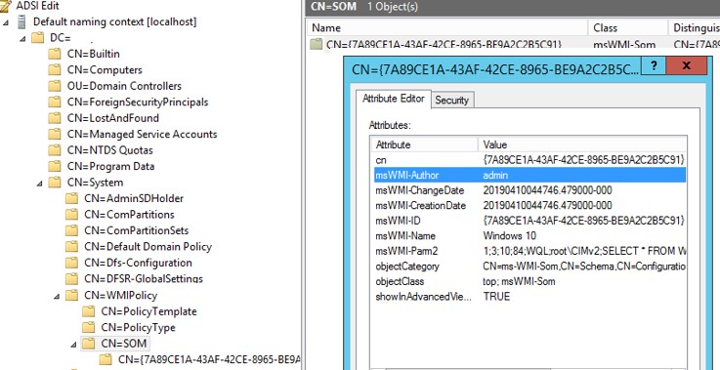Open the Attribute Editor tab
This screenshot has width=720, height=370.
tap(394, 99)
